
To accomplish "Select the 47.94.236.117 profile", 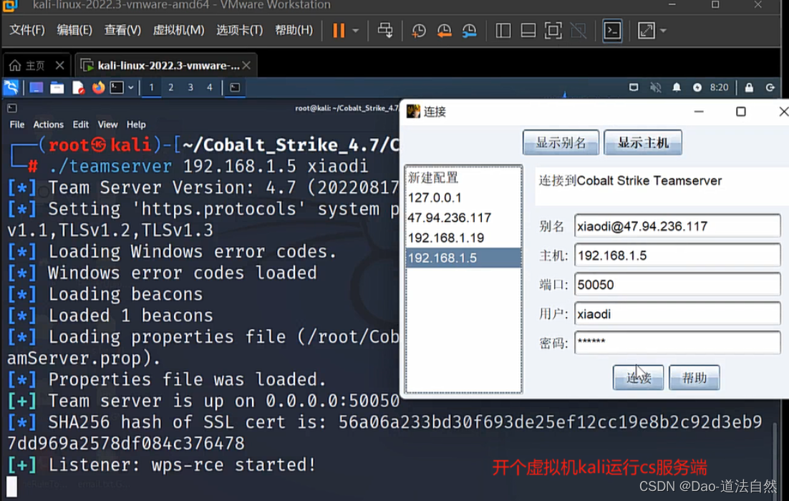I will 463,218.
